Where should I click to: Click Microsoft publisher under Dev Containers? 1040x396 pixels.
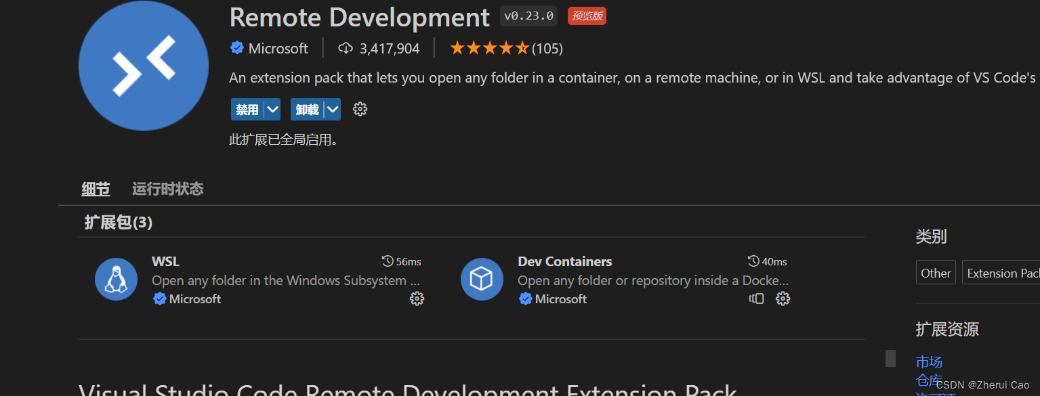point(561,299)
